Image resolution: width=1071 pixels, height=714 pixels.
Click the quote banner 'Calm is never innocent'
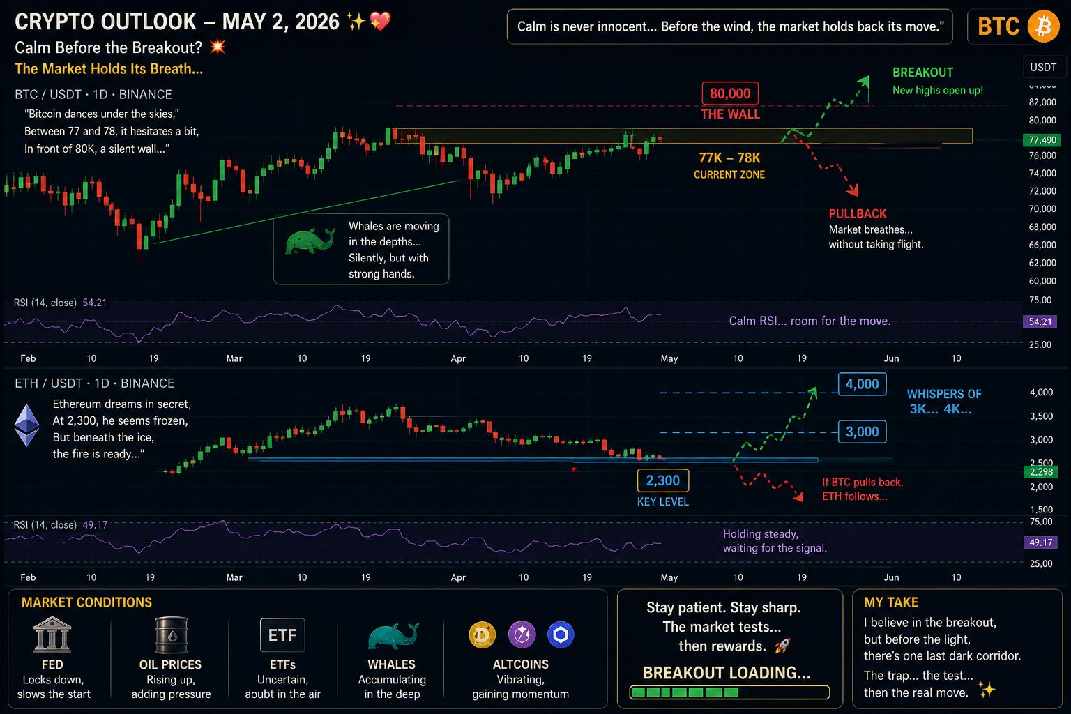tap(729, 26)
